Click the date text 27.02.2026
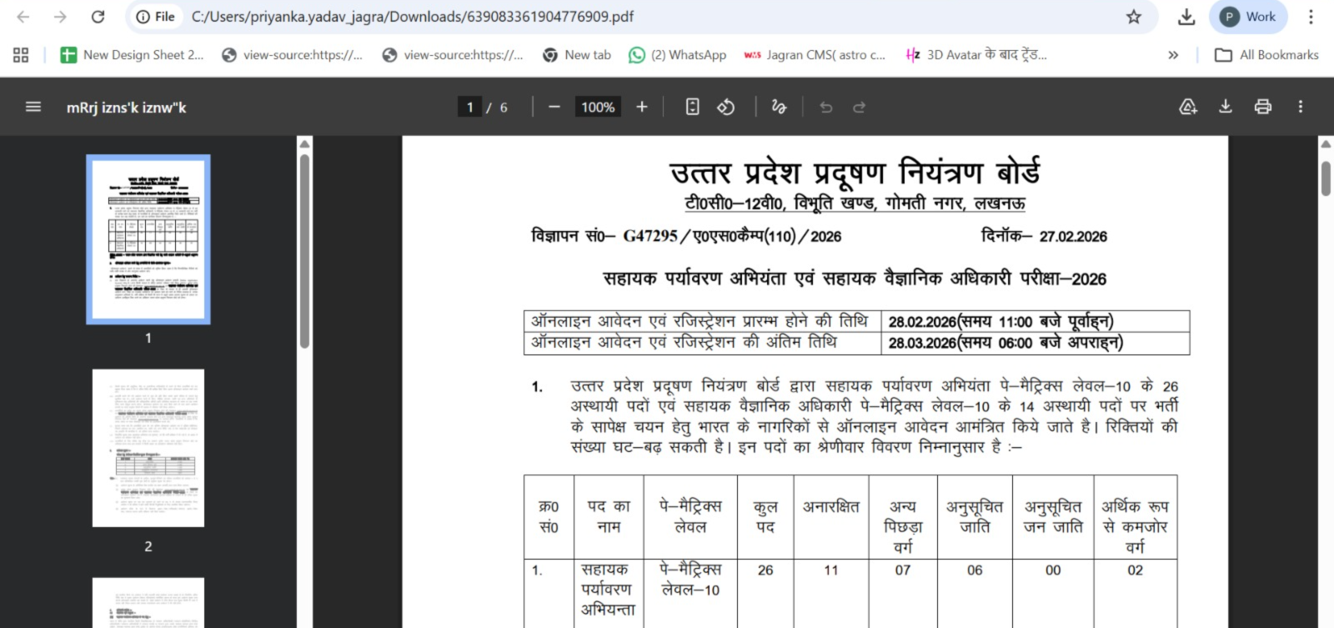This screenshot has width=1334, height=628. pyautogui.click(x=1073, y=236)
